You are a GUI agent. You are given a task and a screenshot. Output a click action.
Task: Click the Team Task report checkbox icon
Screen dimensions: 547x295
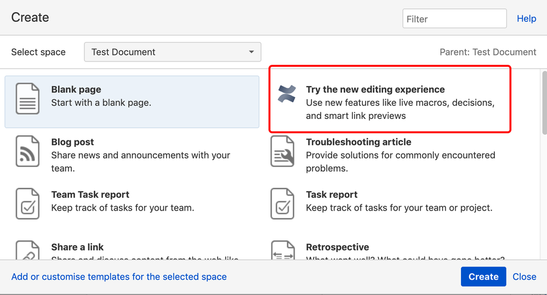coord(27,203)
